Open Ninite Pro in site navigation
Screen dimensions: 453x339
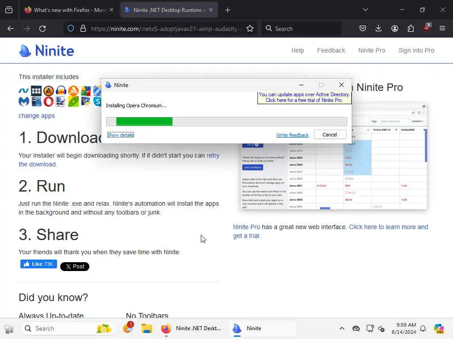[x=372, y=50]
